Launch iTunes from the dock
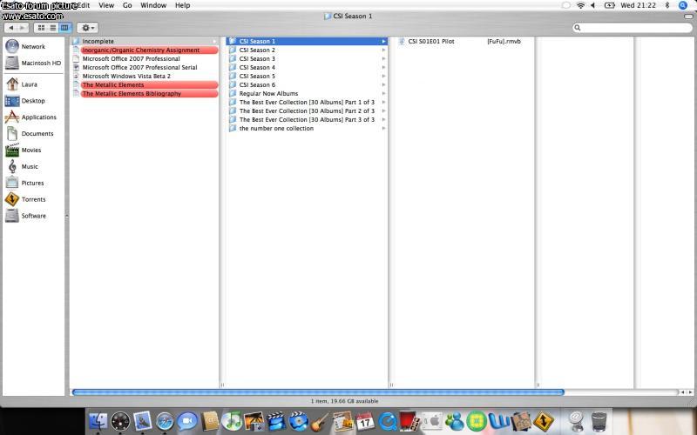697x435 pixels. coord(232,422)
